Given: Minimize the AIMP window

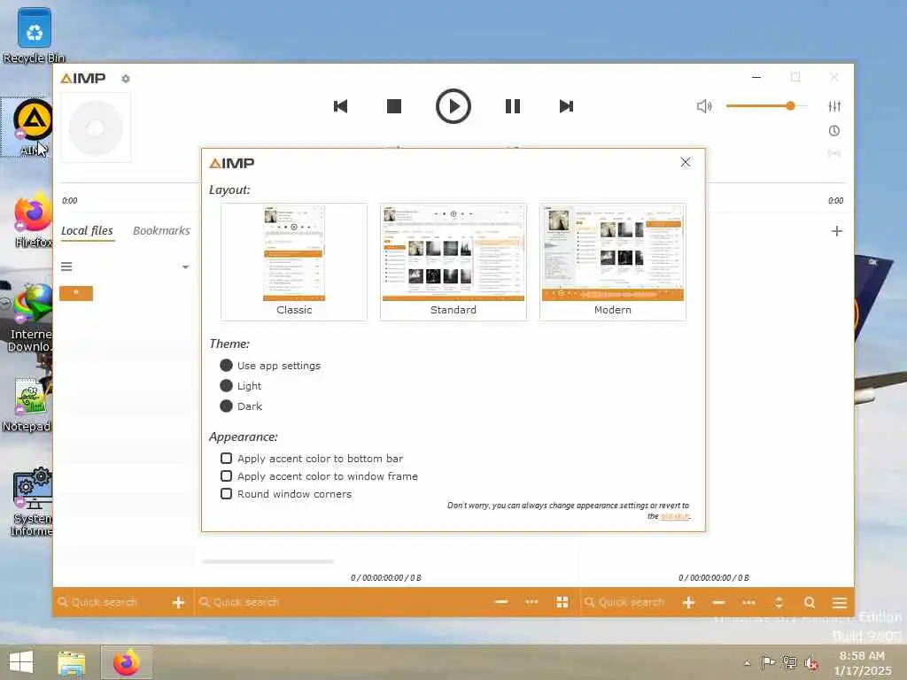Looking at the screenshot, I should (756, 77).
